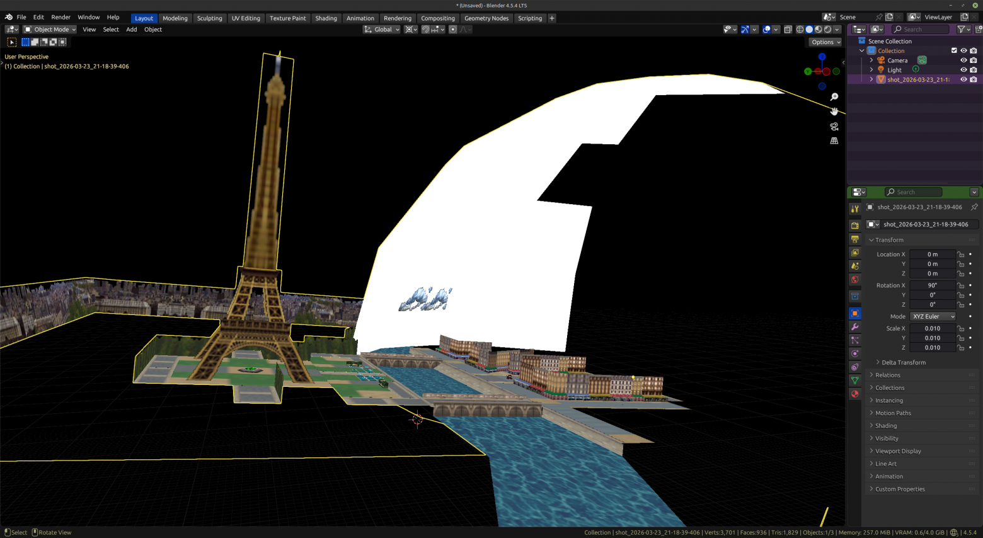Image resolution: width=983 pixels, height=538 pixels.
Task: Hide the Camera object in viewport
Action: [963, 60]
